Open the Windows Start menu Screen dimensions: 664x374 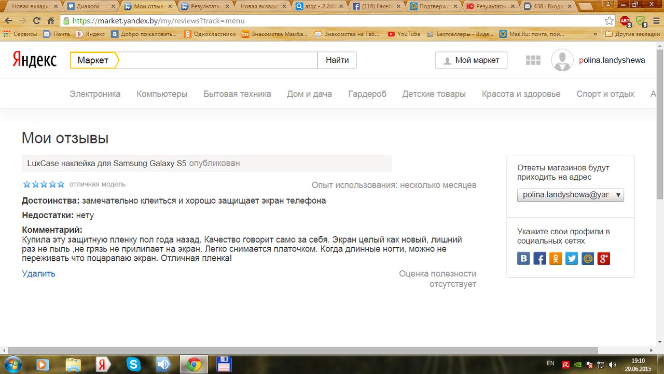(12, 365)
